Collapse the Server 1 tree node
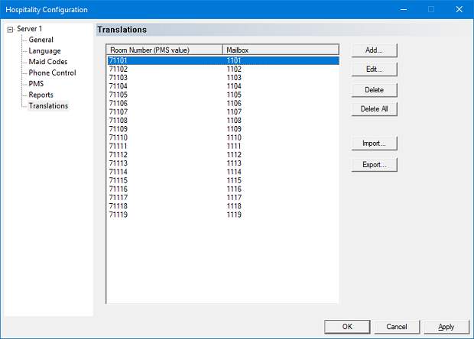This screenshot has width=474, height=339. click(x=9, y=29)
